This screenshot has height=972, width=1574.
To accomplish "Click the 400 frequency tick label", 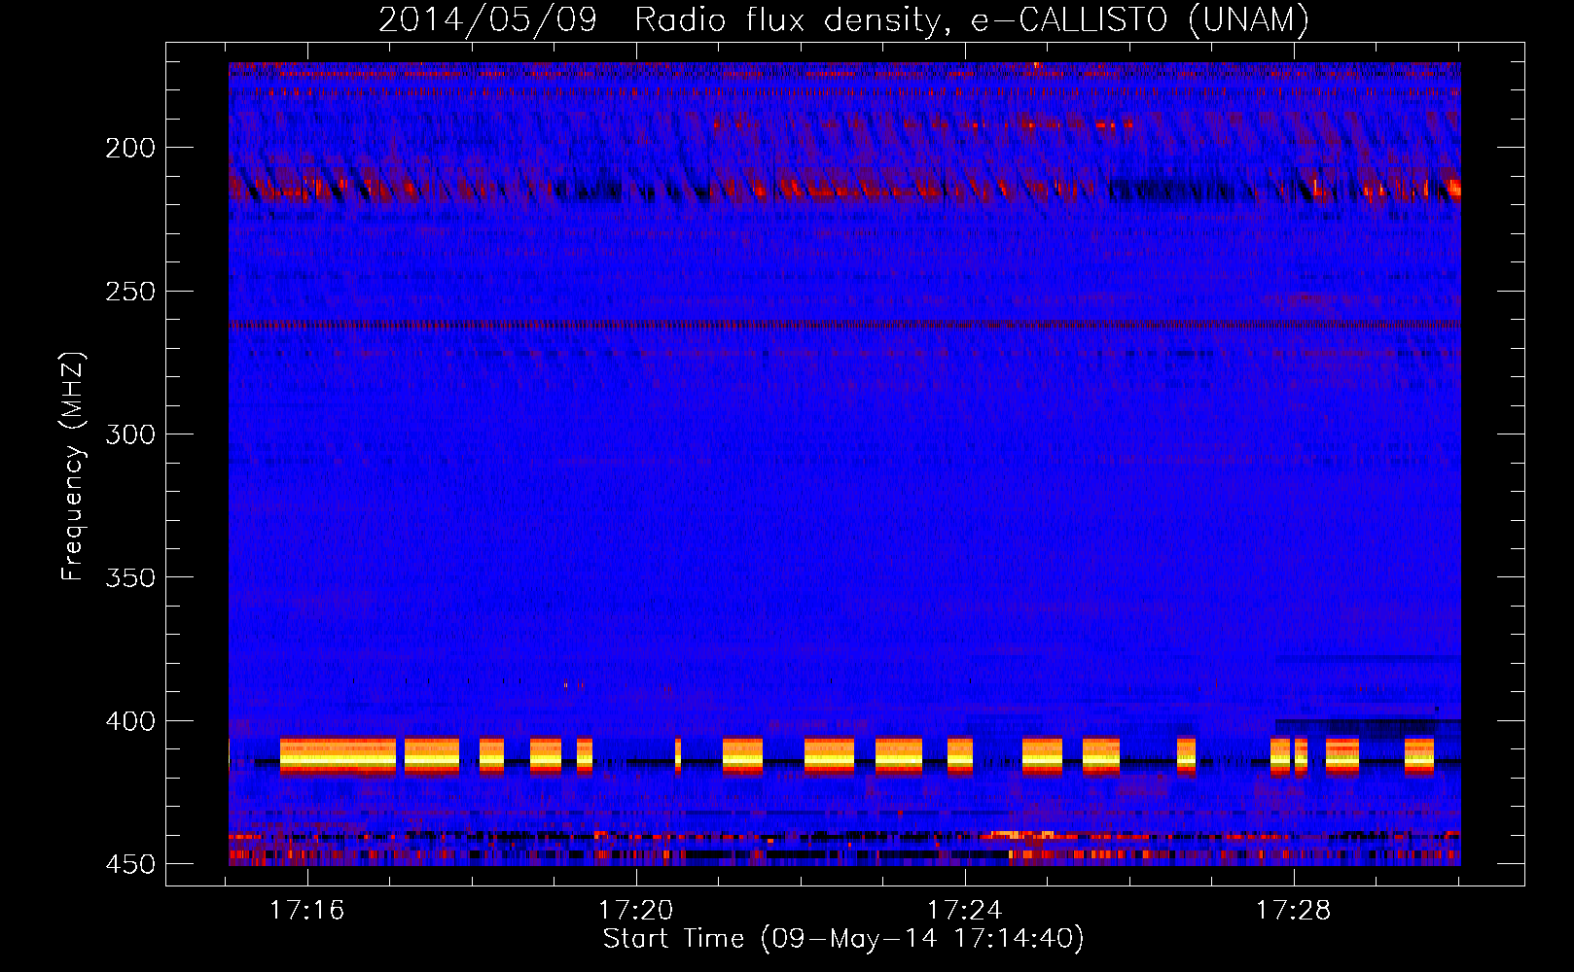I will (x=130, y=721).
